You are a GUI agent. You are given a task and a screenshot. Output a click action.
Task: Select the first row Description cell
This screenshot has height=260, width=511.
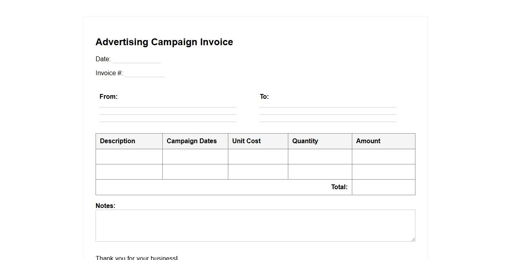click(x=129, y=156)
